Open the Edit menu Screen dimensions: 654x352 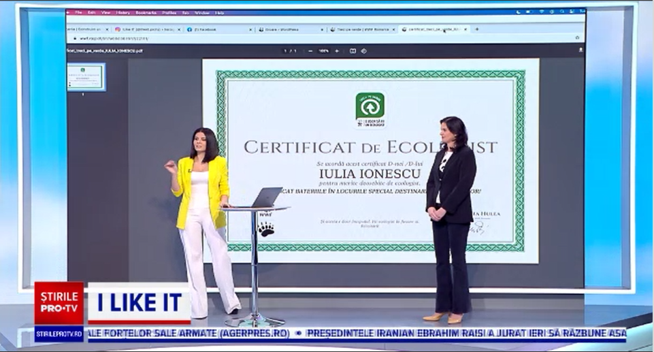[92, 12]
